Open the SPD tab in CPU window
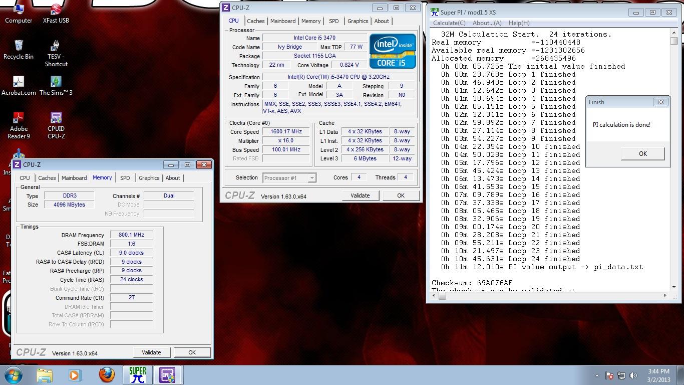Image resolution: width=684 pixels, height=385 pixels. pos(333,21)
